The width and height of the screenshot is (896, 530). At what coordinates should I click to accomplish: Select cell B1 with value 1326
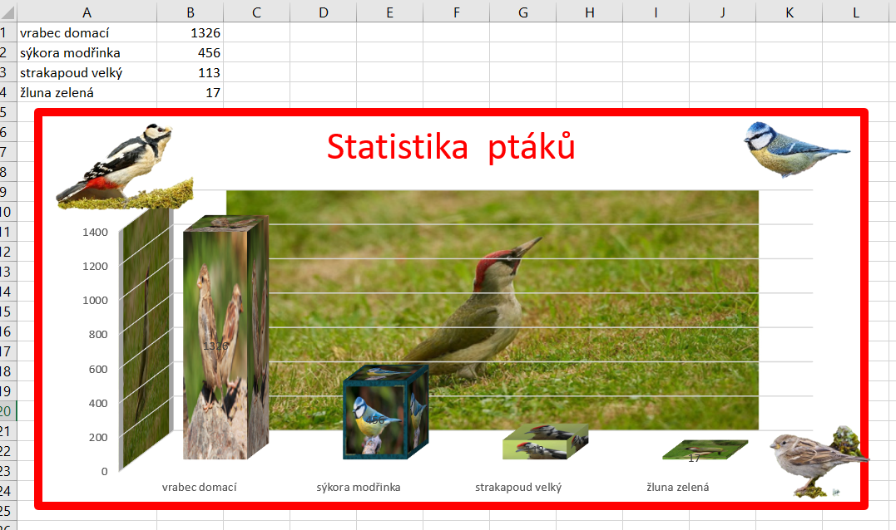(190, 32)
